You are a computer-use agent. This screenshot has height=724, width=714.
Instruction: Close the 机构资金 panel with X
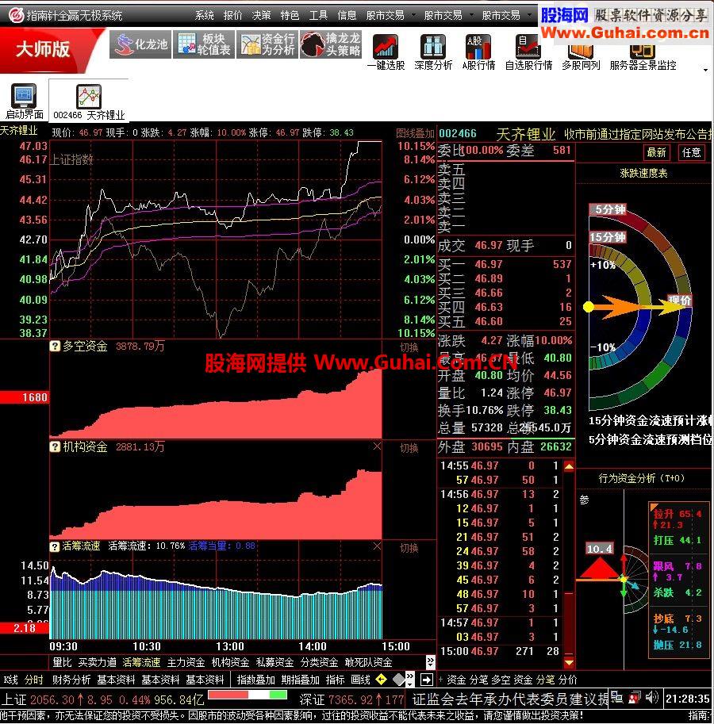pos(377,446)
